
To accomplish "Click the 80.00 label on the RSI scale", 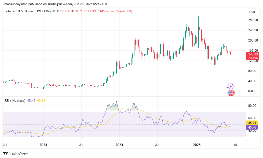I will (x=252, y=106).
